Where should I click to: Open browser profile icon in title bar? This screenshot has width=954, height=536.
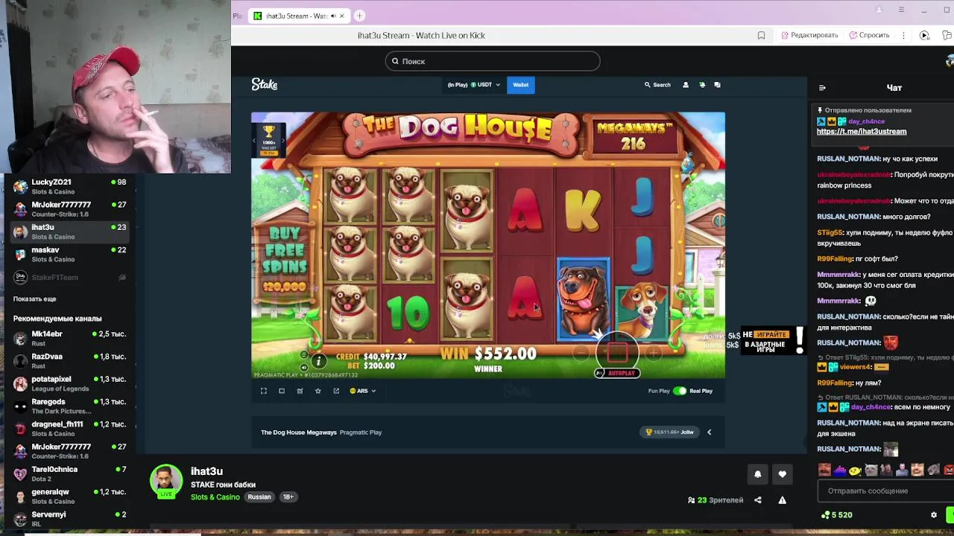[x=879, y=10]
